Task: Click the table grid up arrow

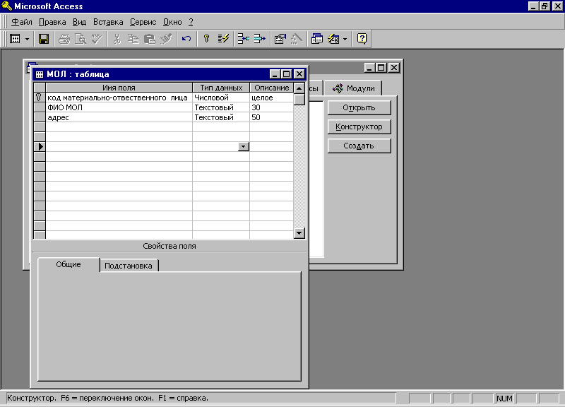Action: 299,88
